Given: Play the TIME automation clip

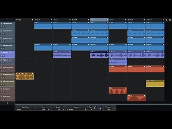Looking at the screenshot, I should pos(126,88).
